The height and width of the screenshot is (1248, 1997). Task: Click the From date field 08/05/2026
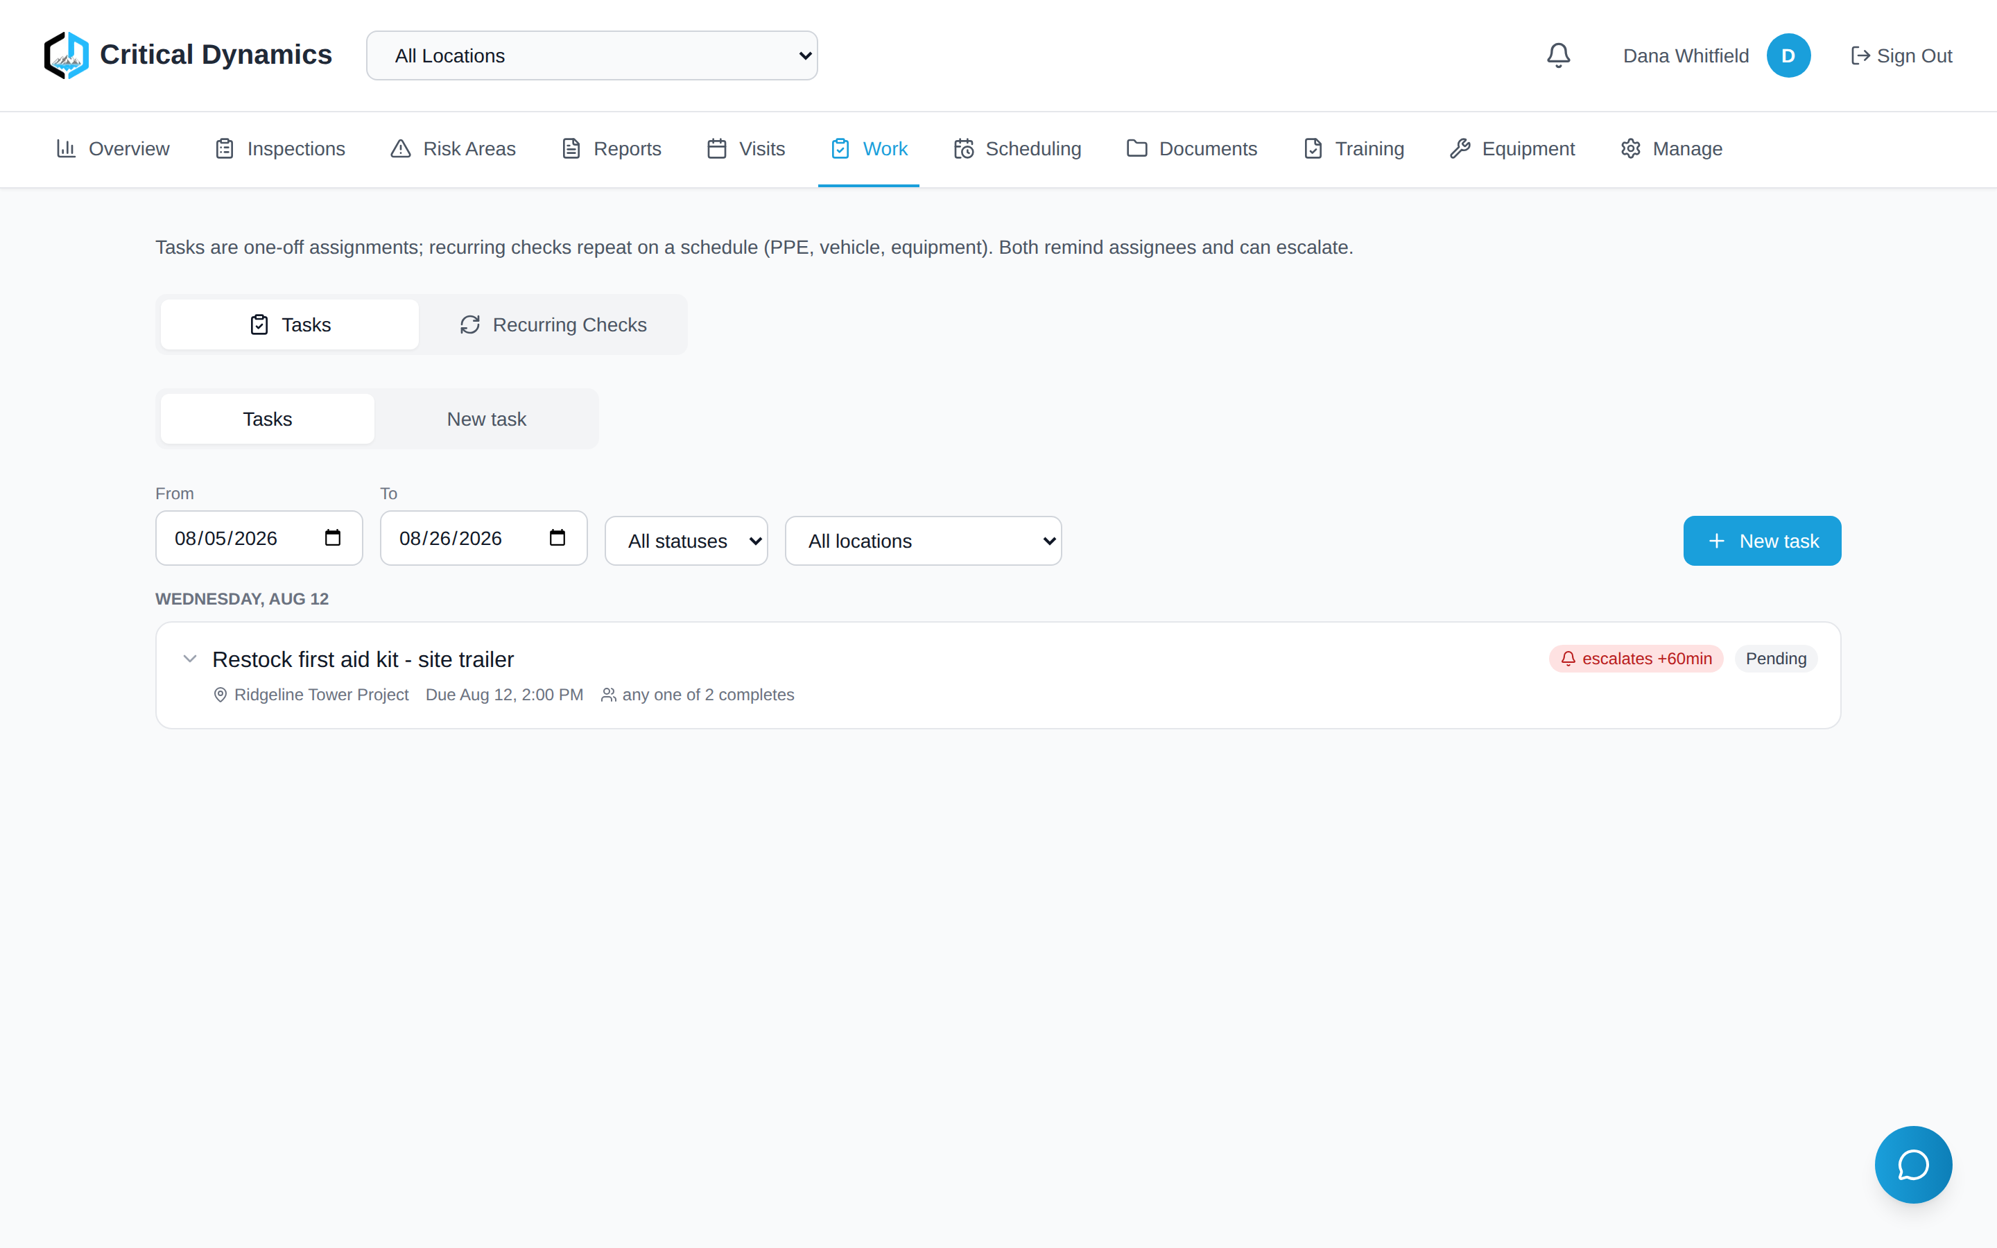click(258, 538)
